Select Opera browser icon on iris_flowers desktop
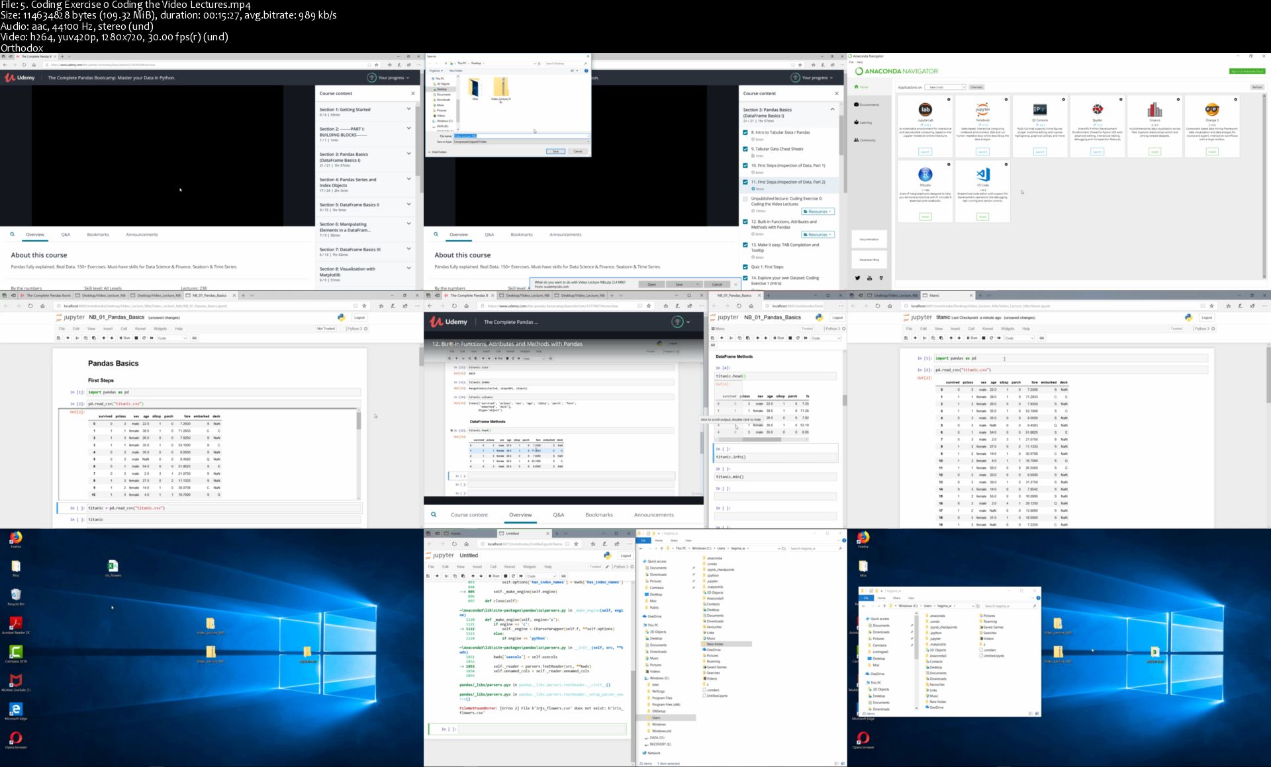The width and height of the screenshot is (1271, 767). click(16, 740)
